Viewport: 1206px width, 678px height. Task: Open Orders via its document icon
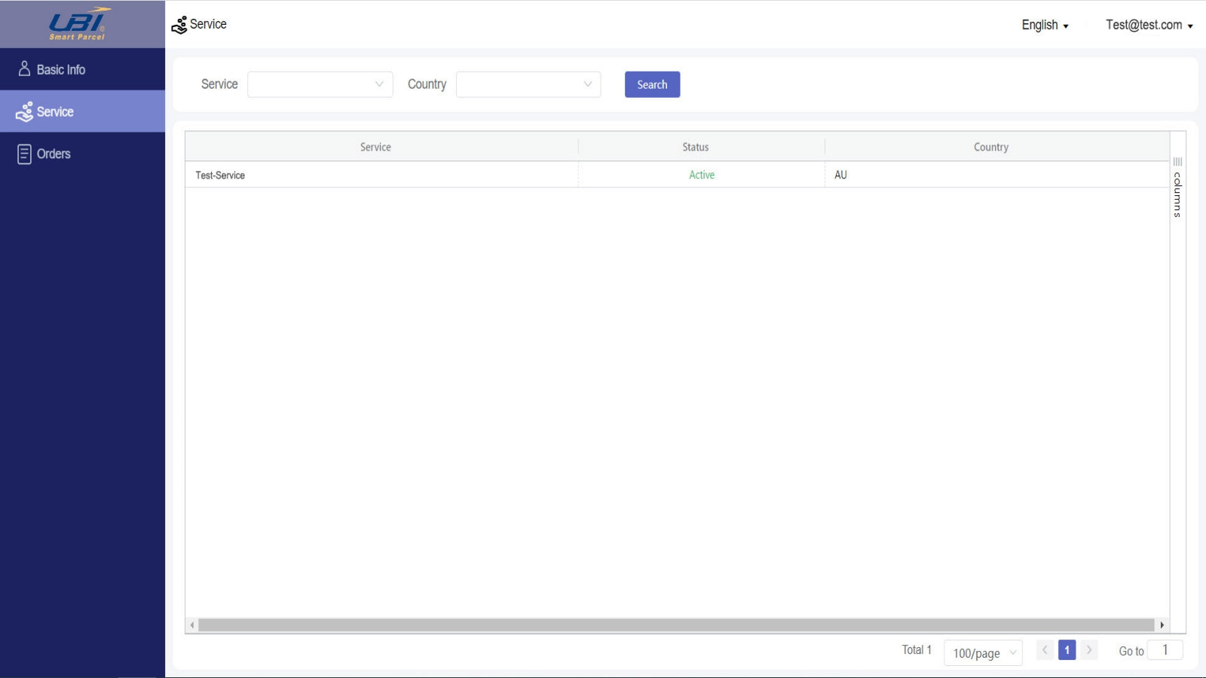pyautogui.click(x=24, y=154)
